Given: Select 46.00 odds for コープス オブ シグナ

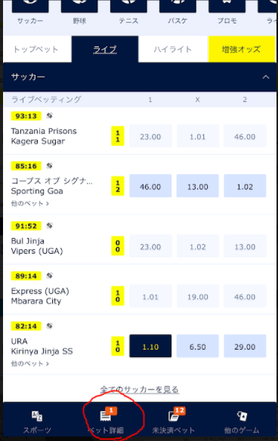Looking at the screenshot, I should click(150, 186).
